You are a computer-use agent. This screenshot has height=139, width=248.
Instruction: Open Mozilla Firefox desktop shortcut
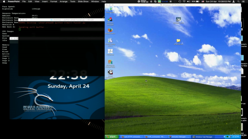pyautogui.click(x=110, y=31)
